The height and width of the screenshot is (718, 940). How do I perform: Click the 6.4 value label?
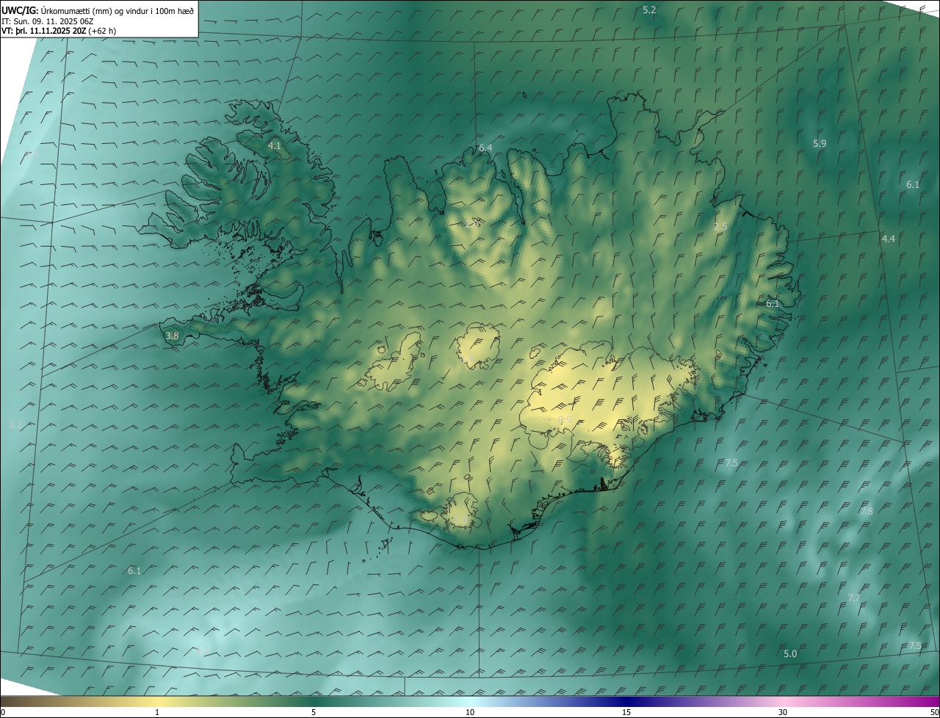click(x=485, y=148)
